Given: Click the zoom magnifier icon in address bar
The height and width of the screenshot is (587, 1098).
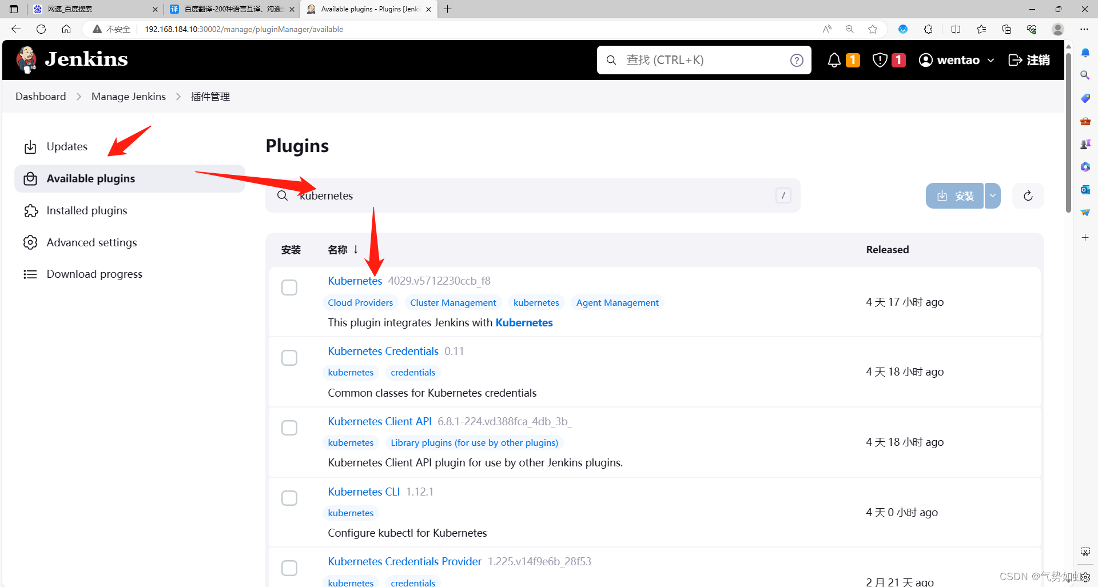Looking at the screenshot, I should (850, 29).
